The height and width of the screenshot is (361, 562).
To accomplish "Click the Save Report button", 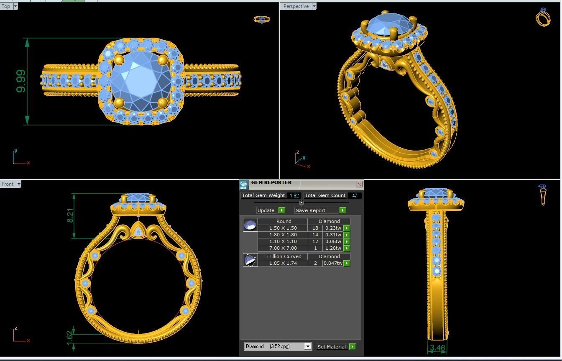I will tap(317, 210).
